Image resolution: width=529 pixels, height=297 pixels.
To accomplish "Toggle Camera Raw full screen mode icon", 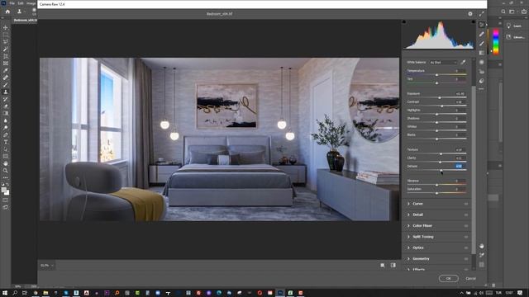I will tap(481, 14).
